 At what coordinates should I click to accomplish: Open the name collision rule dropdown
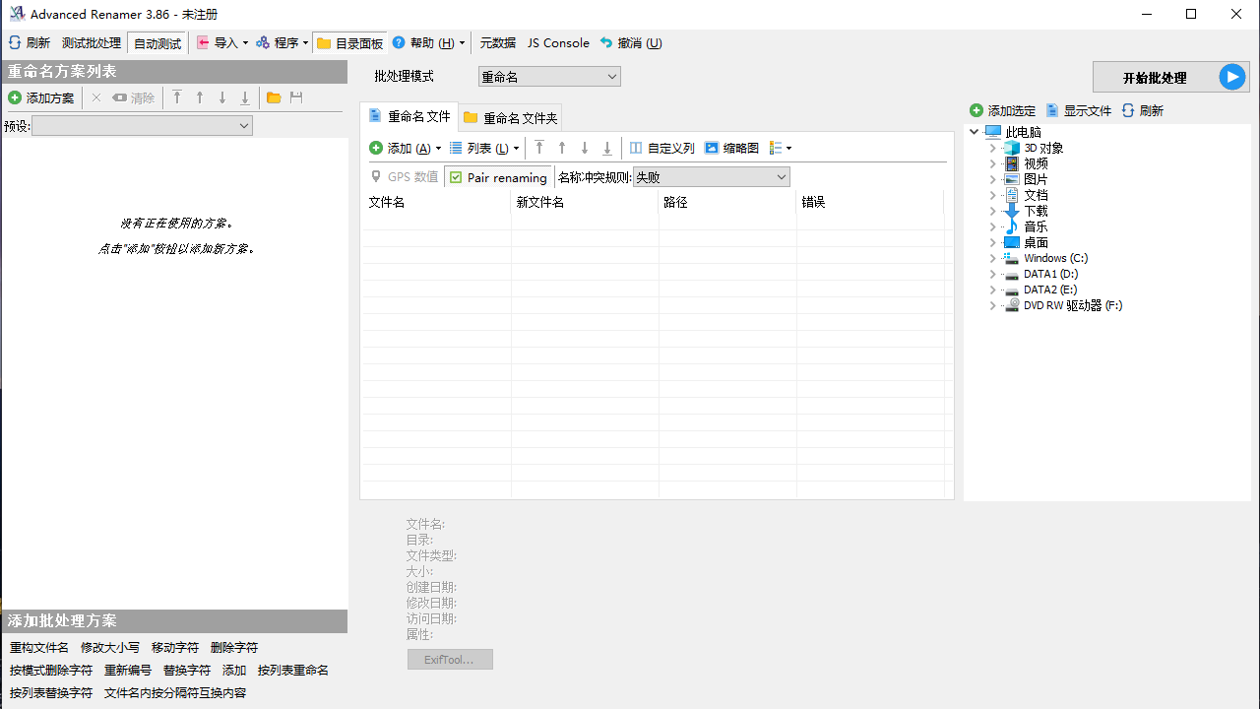[x=711, y=177]
